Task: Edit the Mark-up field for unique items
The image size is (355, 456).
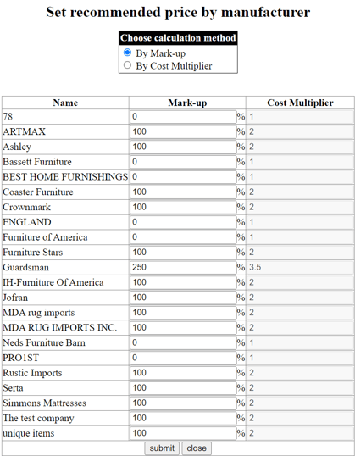Action: point(183,433)
